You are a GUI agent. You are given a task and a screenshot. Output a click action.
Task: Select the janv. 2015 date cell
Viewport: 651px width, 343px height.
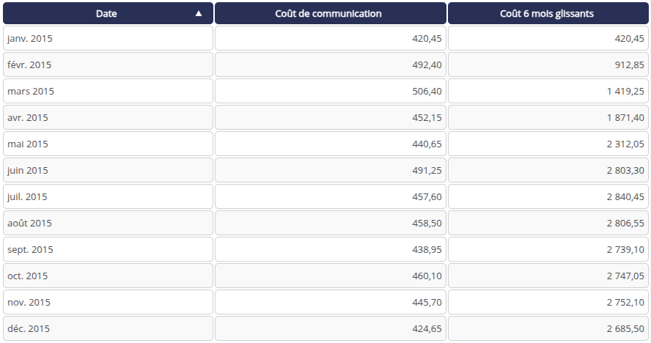tap(108, 38)
